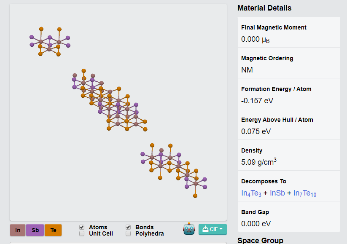The height and width of the screenshot is (244, 347).
Task: Click the Te element color swatch
Action: pos(53,230)
